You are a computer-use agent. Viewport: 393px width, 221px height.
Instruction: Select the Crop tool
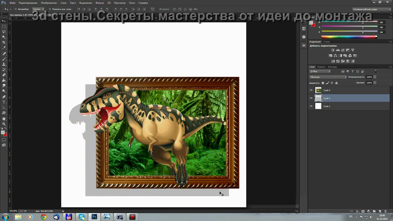[x=4, y=42]
